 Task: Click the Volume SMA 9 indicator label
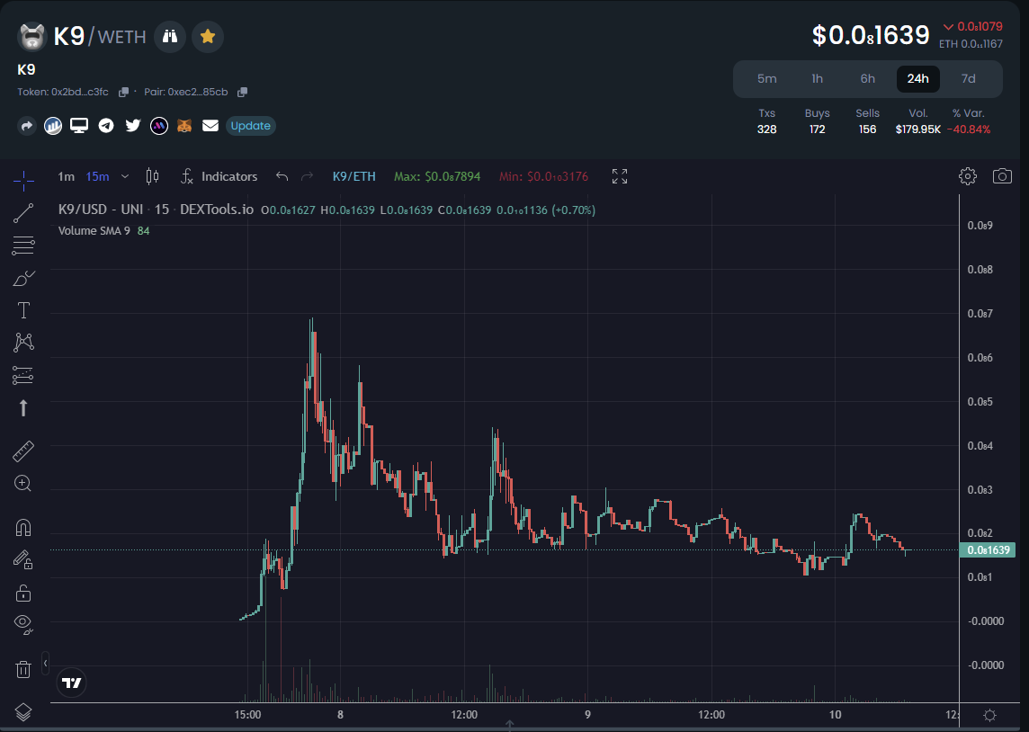pyautogui.click(x=94, y=231)
